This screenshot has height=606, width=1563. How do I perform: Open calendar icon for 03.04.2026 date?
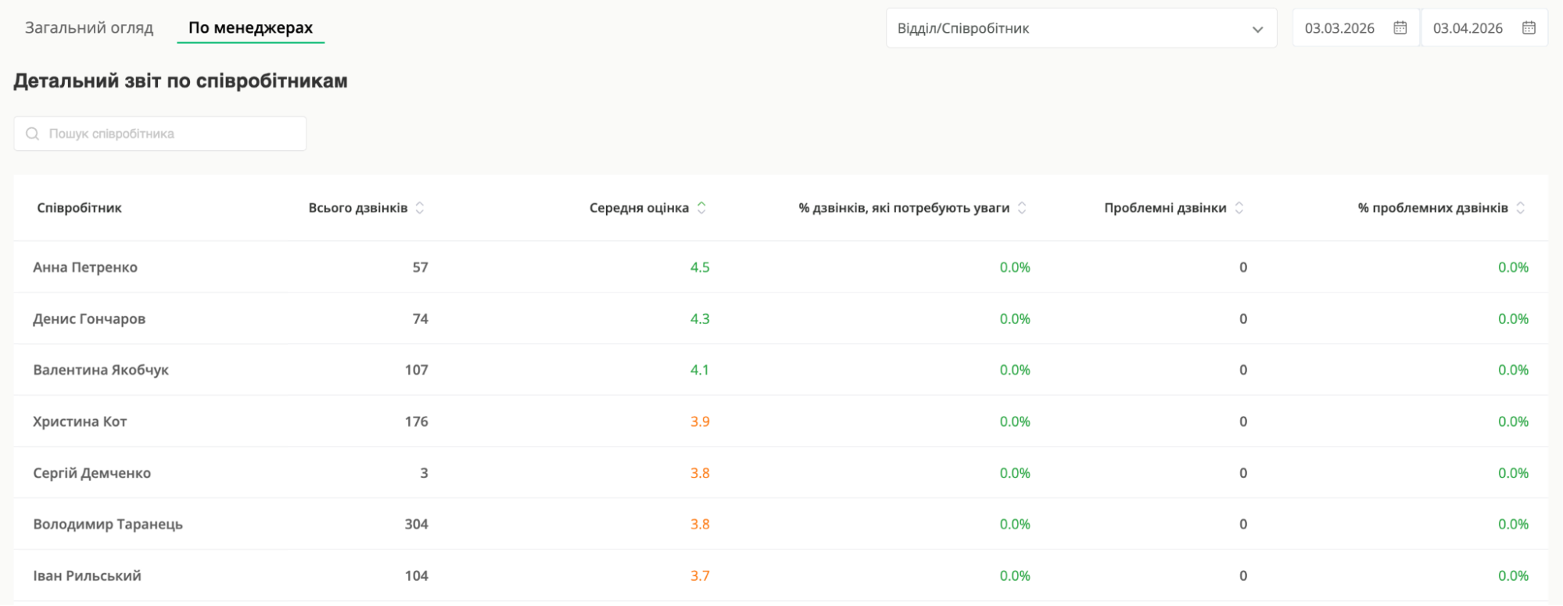point(1529,28)
